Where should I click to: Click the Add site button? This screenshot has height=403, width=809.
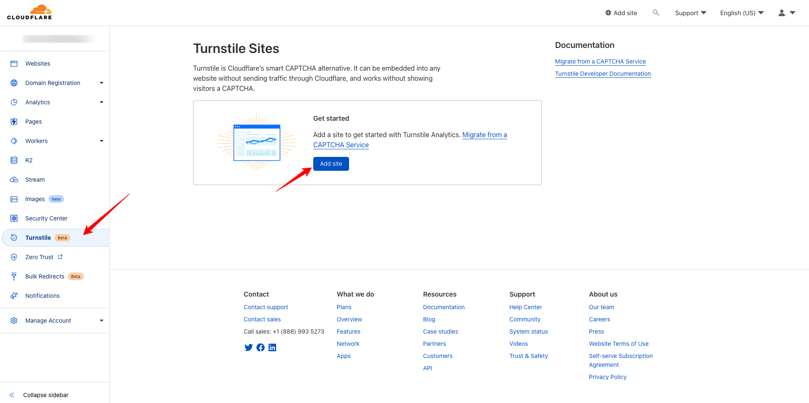pos(331,164)
